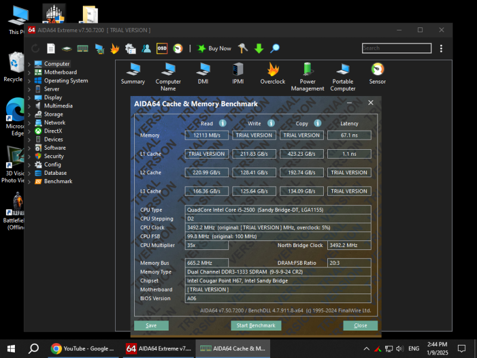Click the green download arrow toolbar icon
477x358 pixels.
(259, 48)
